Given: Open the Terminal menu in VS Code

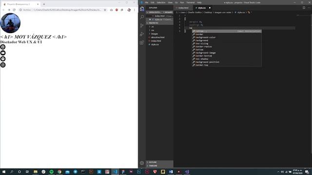Looking at the screenshot, I should click(x=191, y=2).
